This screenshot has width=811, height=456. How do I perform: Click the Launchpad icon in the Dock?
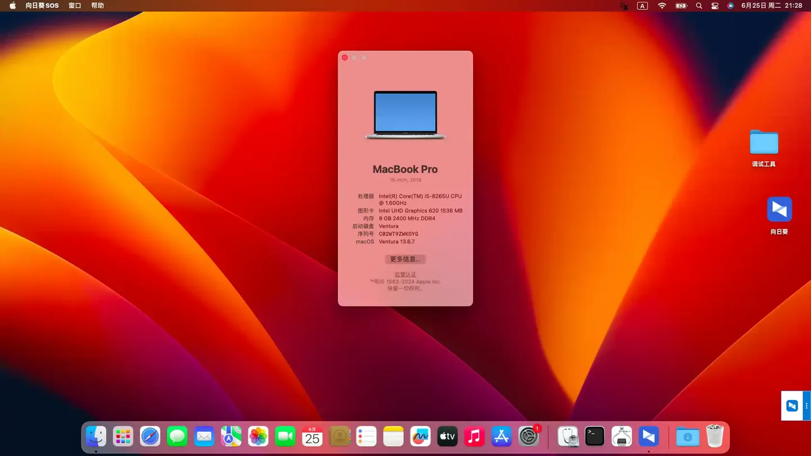tap(123, 436)
